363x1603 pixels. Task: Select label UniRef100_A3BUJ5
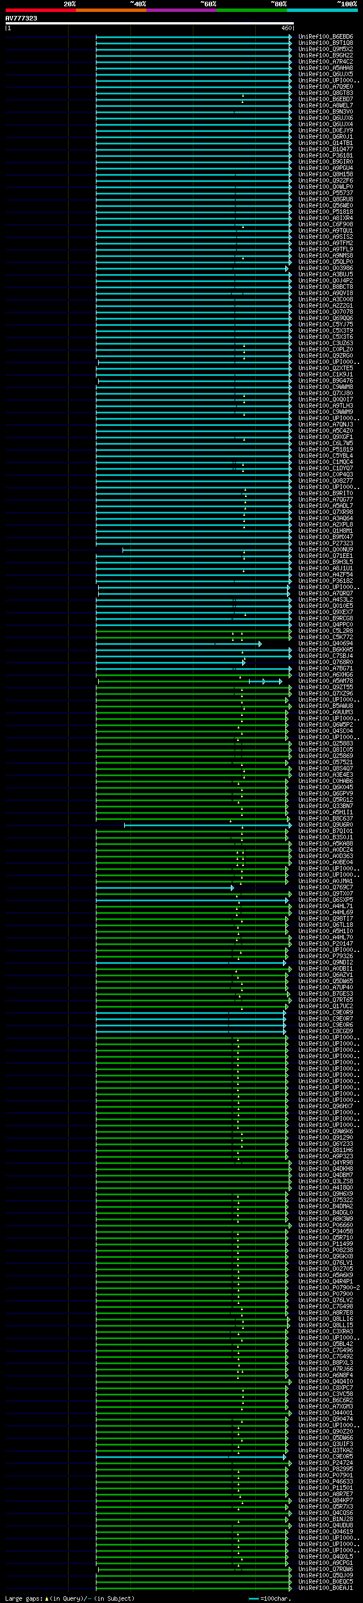pyautogui.click(x=326, y=275)
